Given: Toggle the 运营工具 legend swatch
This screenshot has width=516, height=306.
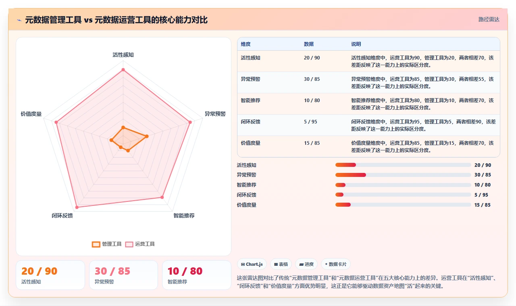Looking at the screenshot, I should pyautogui.click(x=129, y=244).
